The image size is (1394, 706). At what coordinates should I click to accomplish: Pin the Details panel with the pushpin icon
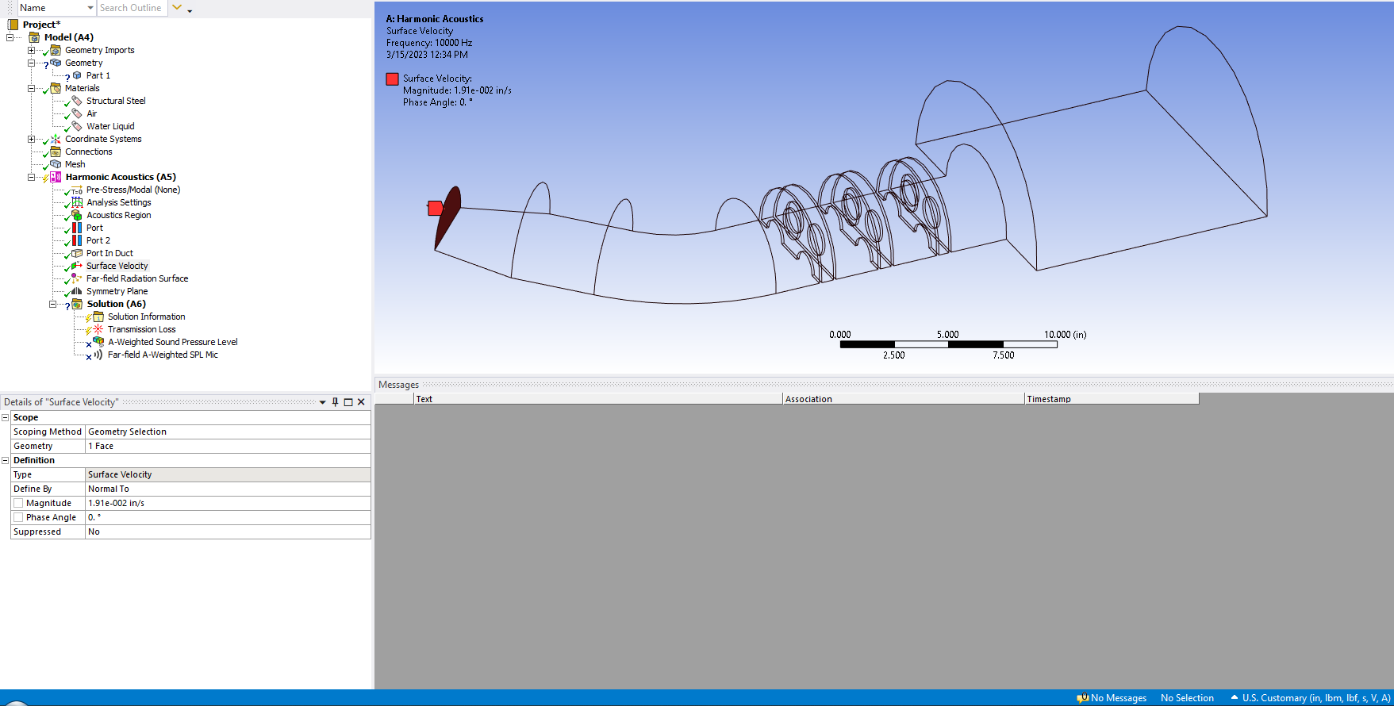point(335,402)
